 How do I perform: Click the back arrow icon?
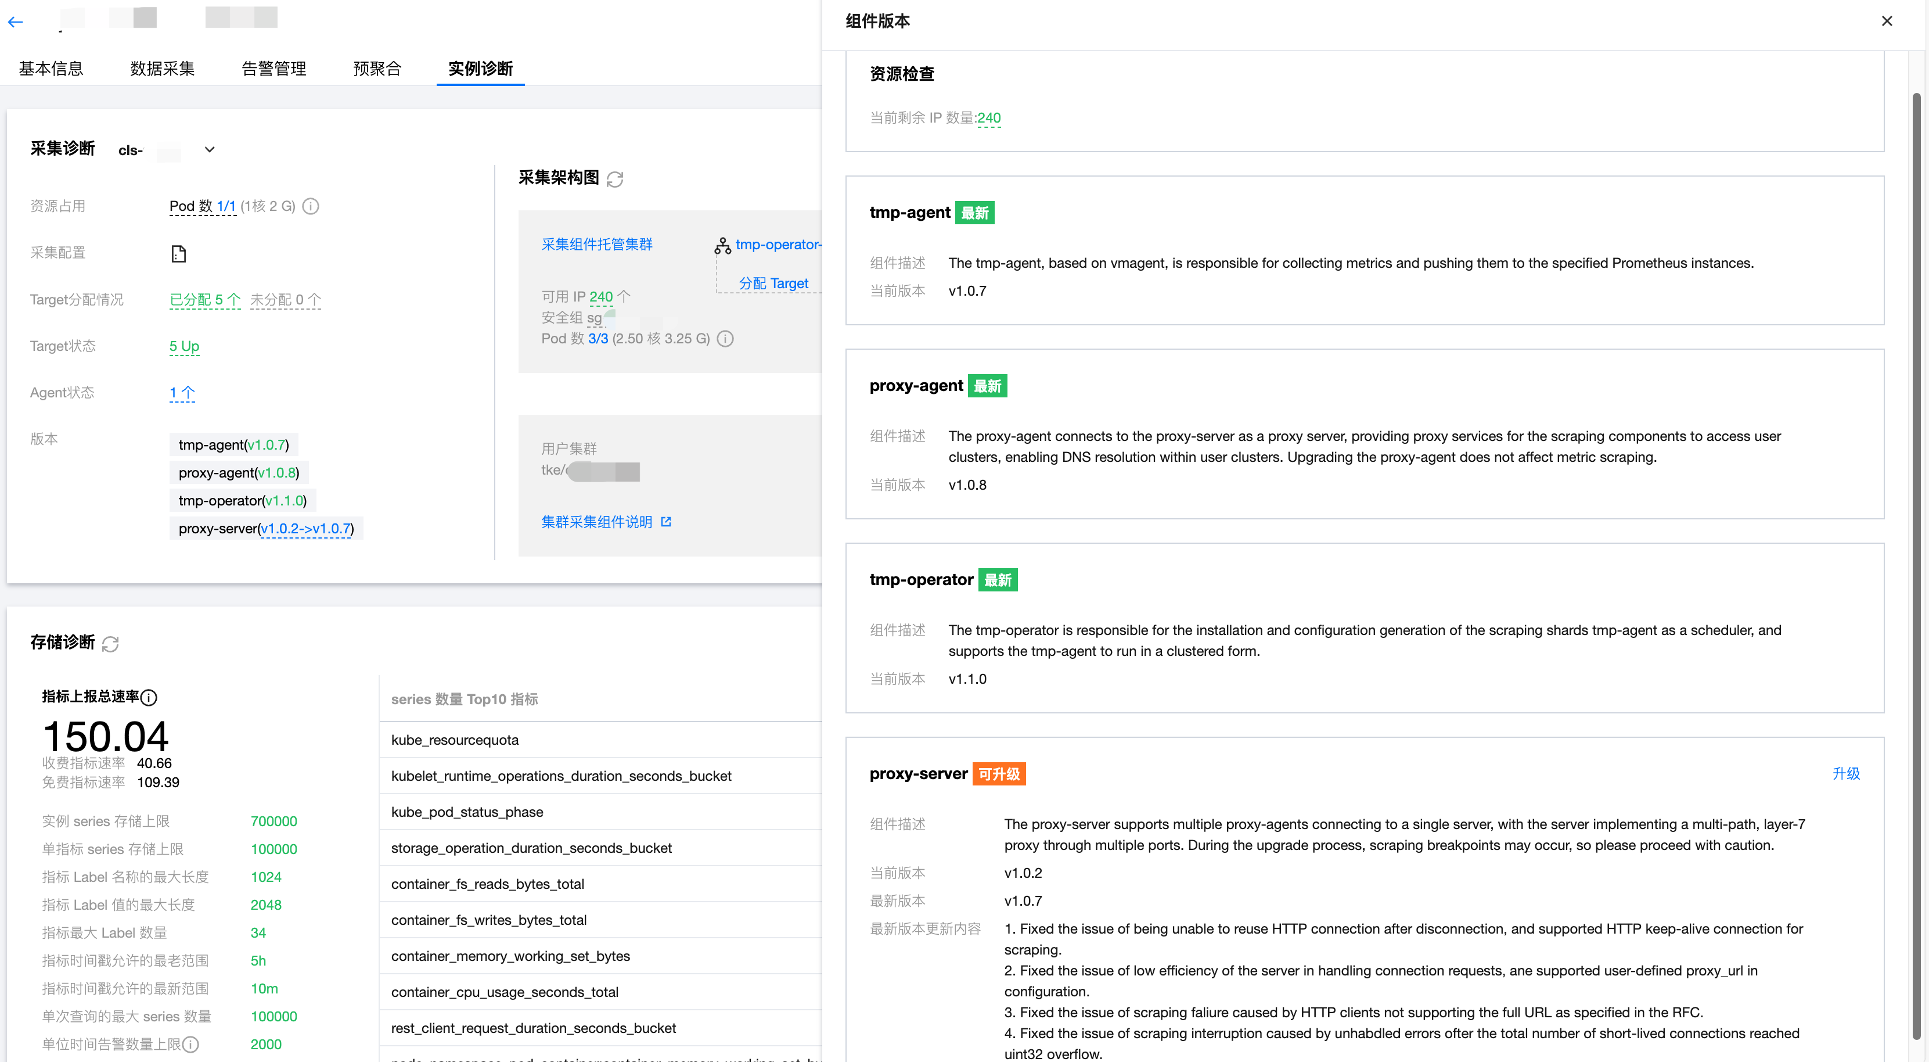point(16,21)
